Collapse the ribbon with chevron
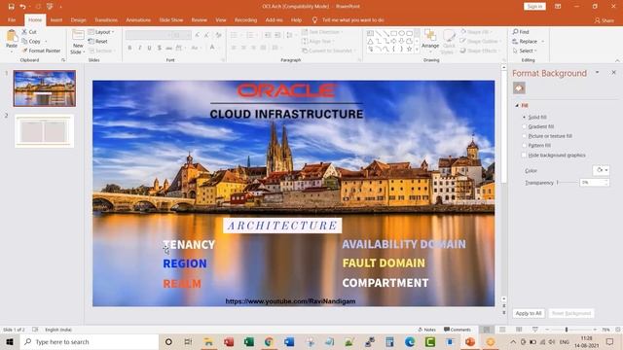 tap(617, 60)
